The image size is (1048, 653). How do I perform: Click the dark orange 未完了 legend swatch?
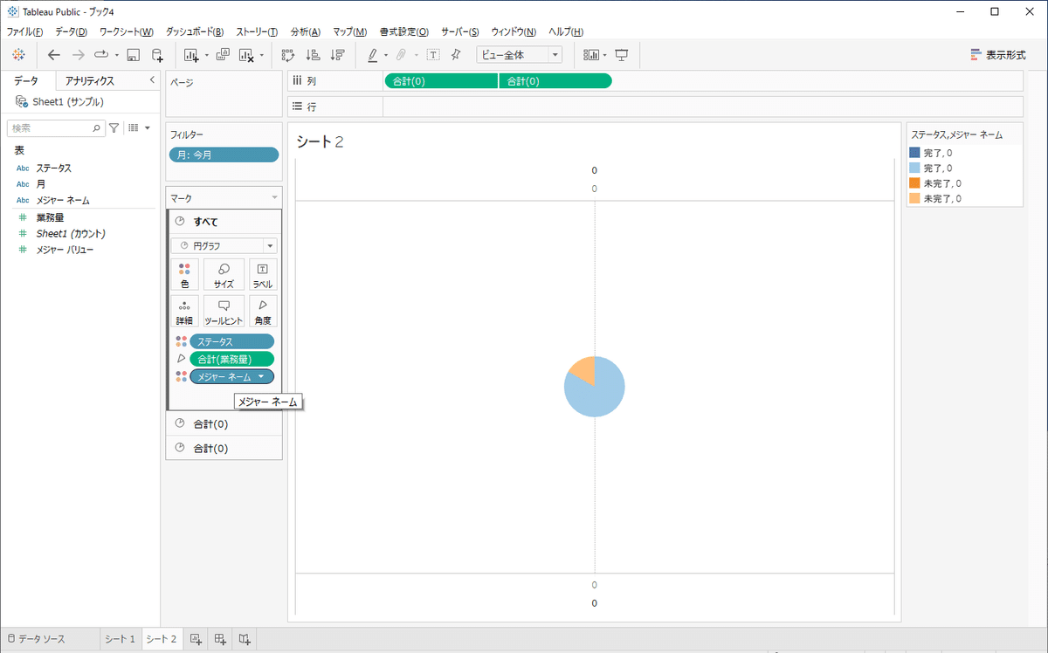pyautogui.click(x=914, y=183)
